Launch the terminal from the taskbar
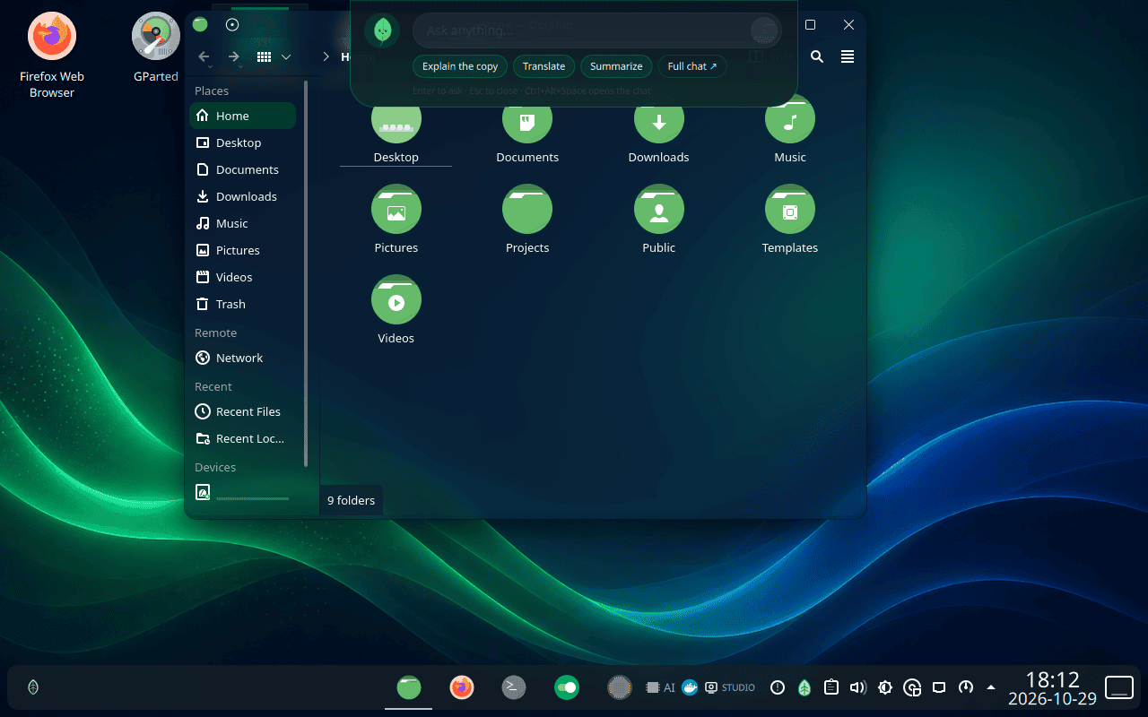The width and height of the screenshot is (1148, 717). [514, 687]
